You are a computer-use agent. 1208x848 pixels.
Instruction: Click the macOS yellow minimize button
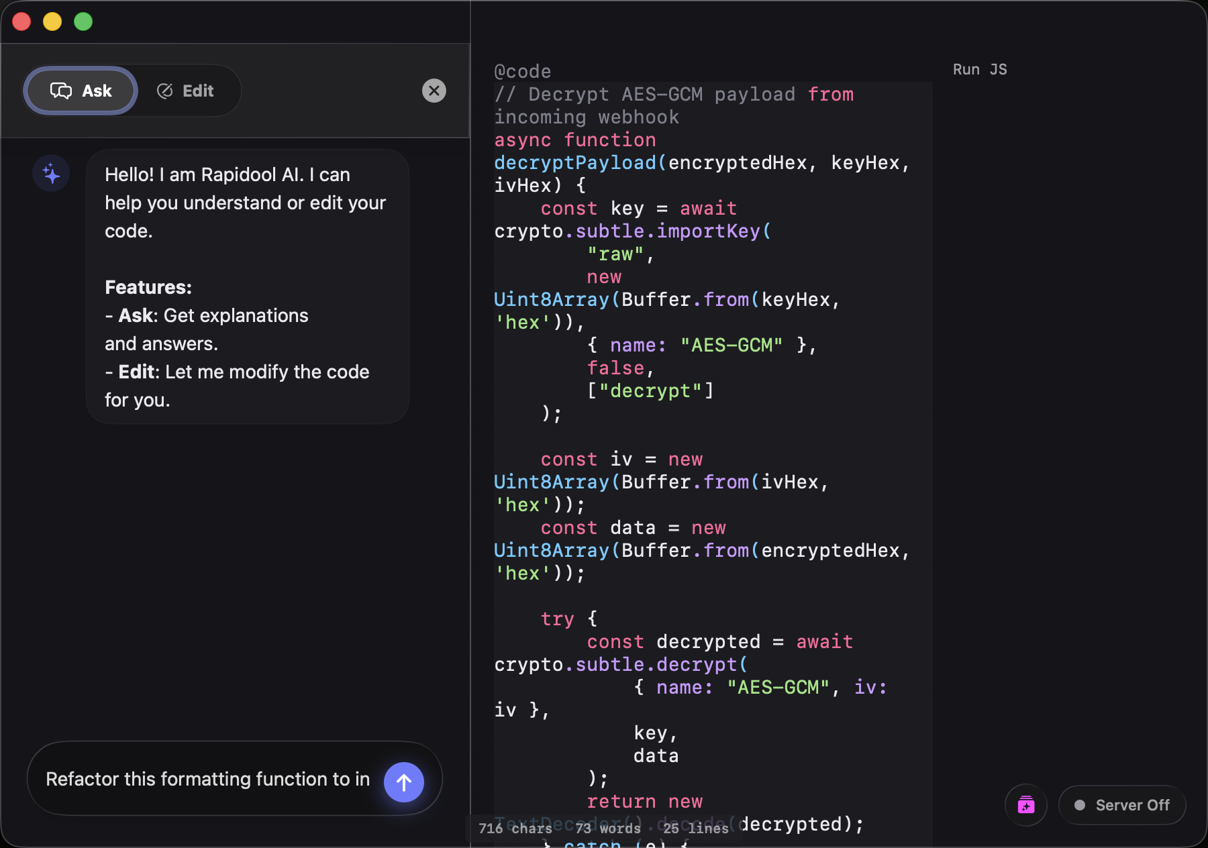[52, 21]
